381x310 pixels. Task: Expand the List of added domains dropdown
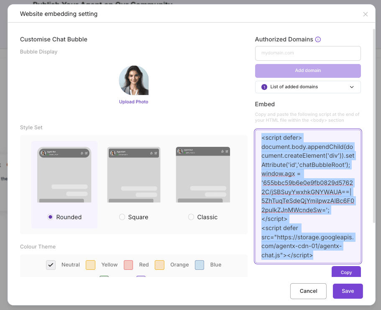[308, 87]
